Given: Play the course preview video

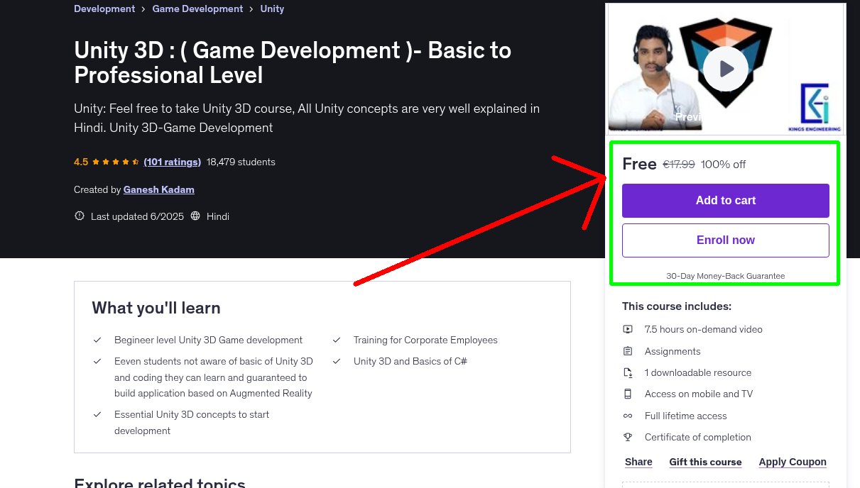Looking at the screenshot, I should [x=724, y=68].
